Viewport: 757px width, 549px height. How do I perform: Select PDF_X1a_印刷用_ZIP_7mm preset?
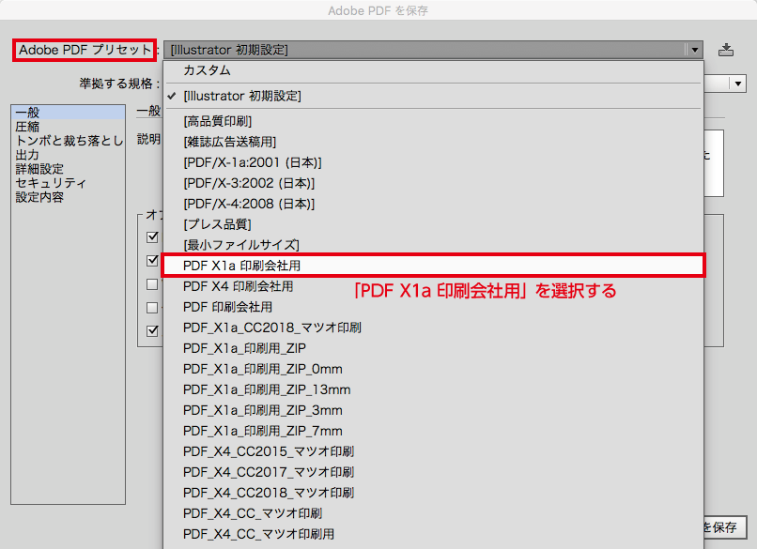(433, 432)
